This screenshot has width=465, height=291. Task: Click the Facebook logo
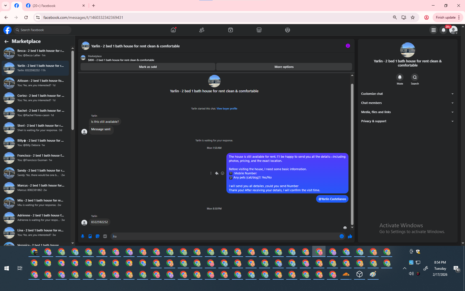(x=7, y=30)
